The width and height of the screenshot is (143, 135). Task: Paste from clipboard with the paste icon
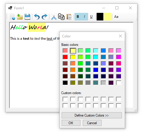tap(69, 17)
